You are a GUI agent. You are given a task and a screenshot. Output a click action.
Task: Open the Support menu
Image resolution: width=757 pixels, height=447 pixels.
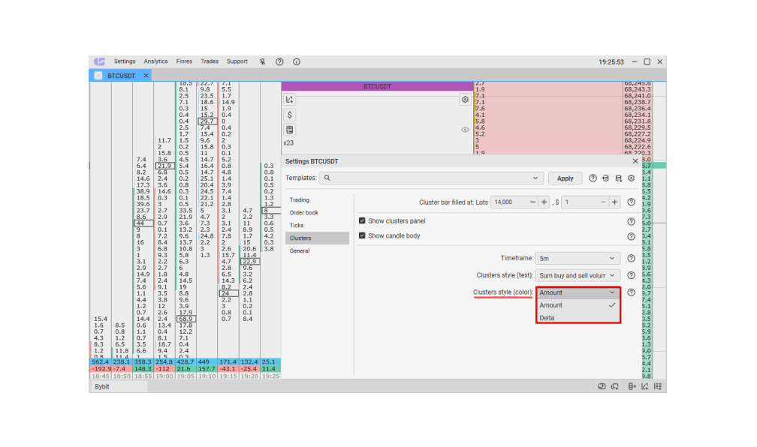point(237,61)
